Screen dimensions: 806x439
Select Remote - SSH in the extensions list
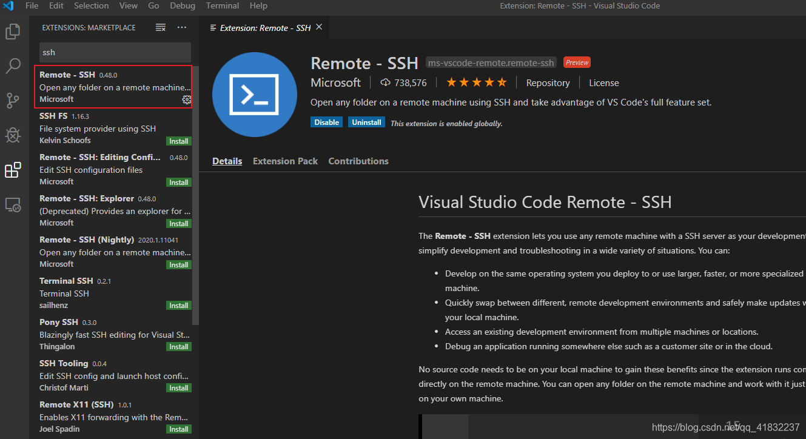(x=113, y=87)
